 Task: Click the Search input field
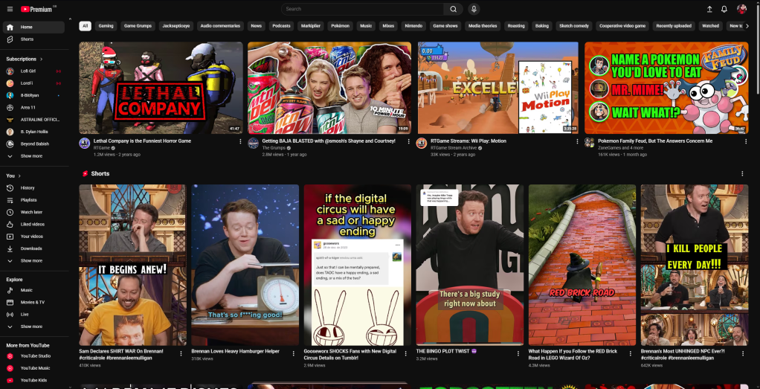(363, 9)
